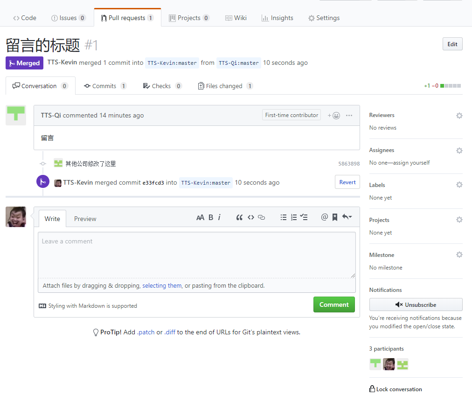This screenshot has width=472, height=408.
Task: Click the TTS-Qi author name in the comment header
Action: (51, 115)
